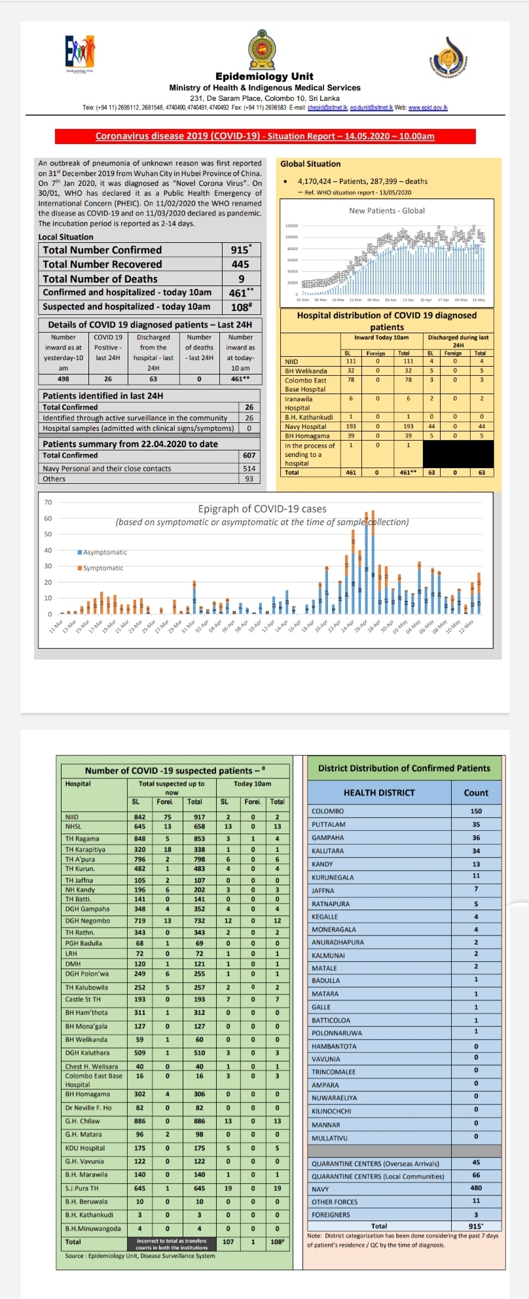This screenshot has height=1299, width=529.
Task: Select Confirmed and hospitalized - today 10am row
Action: (149, 293)
